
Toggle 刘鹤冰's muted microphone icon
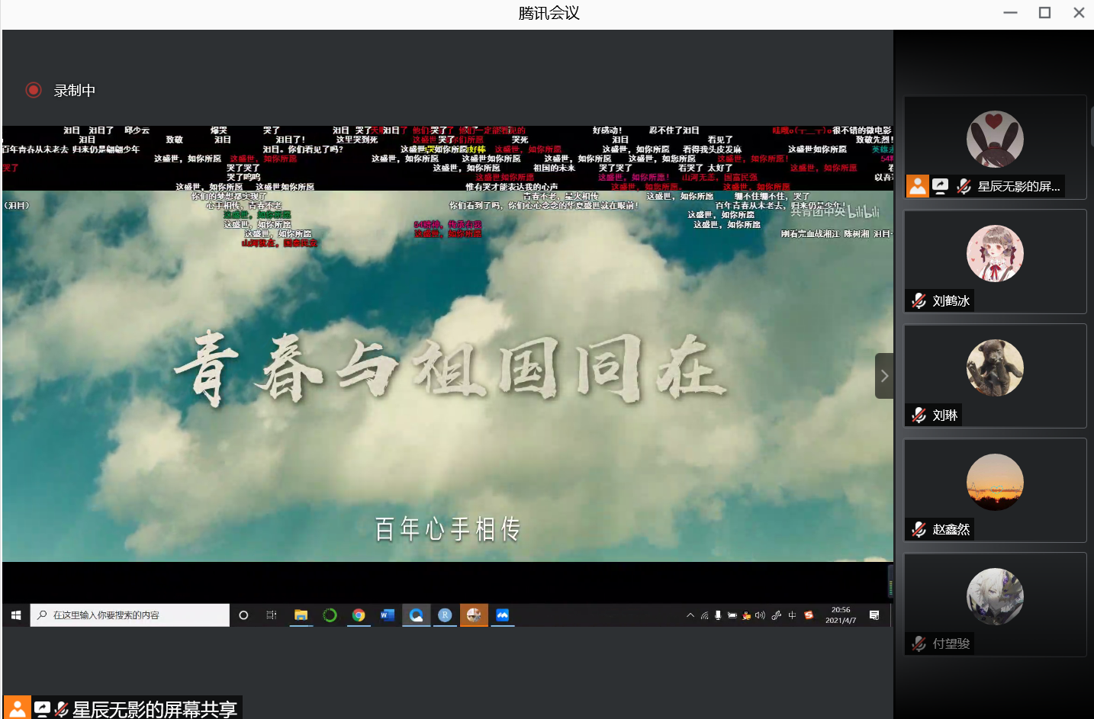click(919, 301)
